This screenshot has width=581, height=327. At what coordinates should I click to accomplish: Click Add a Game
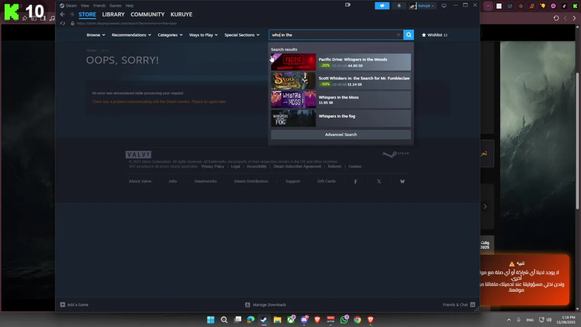click(x=74, y=305)
